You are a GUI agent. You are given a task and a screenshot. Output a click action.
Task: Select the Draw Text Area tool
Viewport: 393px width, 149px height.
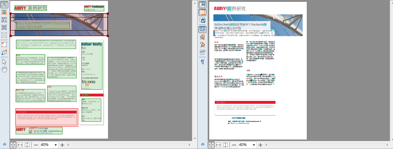point(4,4)
